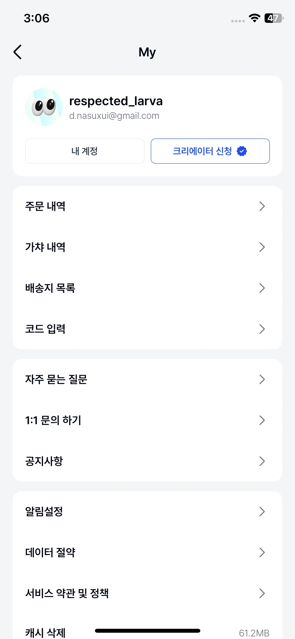Open 알림설정 notification settings

coord(147,512)
